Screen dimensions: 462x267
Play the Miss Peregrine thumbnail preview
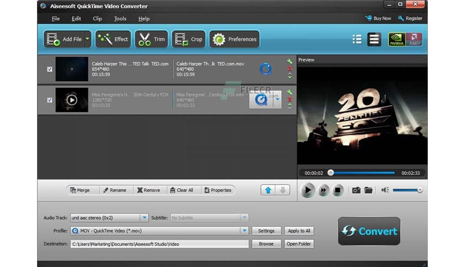pos(72,100)
